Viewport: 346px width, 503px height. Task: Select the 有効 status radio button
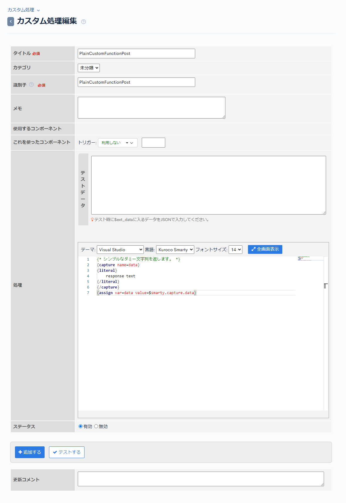pyautogui.click(x=80, y=426)
